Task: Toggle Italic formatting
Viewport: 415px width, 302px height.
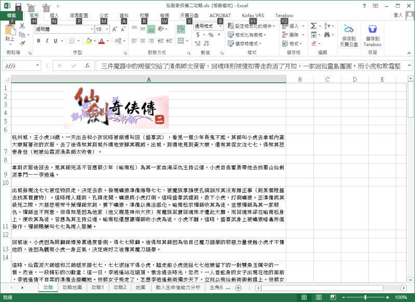Action: [x=47, y=41]
